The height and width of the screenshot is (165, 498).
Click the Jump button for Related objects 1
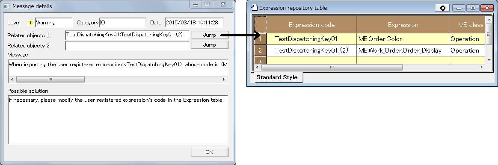coord(209,35)
